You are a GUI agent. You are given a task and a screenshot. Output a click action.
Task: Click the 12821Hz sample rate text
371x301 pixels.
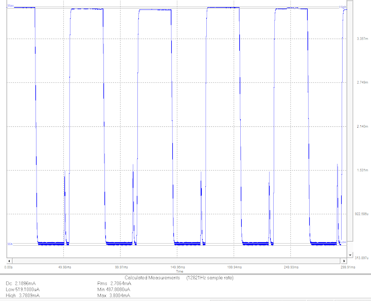point(210,278)
